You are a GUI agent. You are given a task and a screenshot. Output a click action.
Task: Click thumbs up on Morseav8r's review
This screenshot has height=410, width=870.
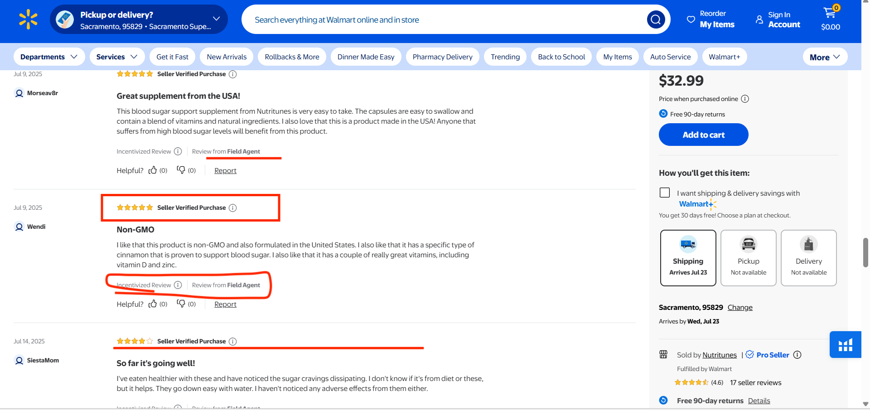click(153, 170)
